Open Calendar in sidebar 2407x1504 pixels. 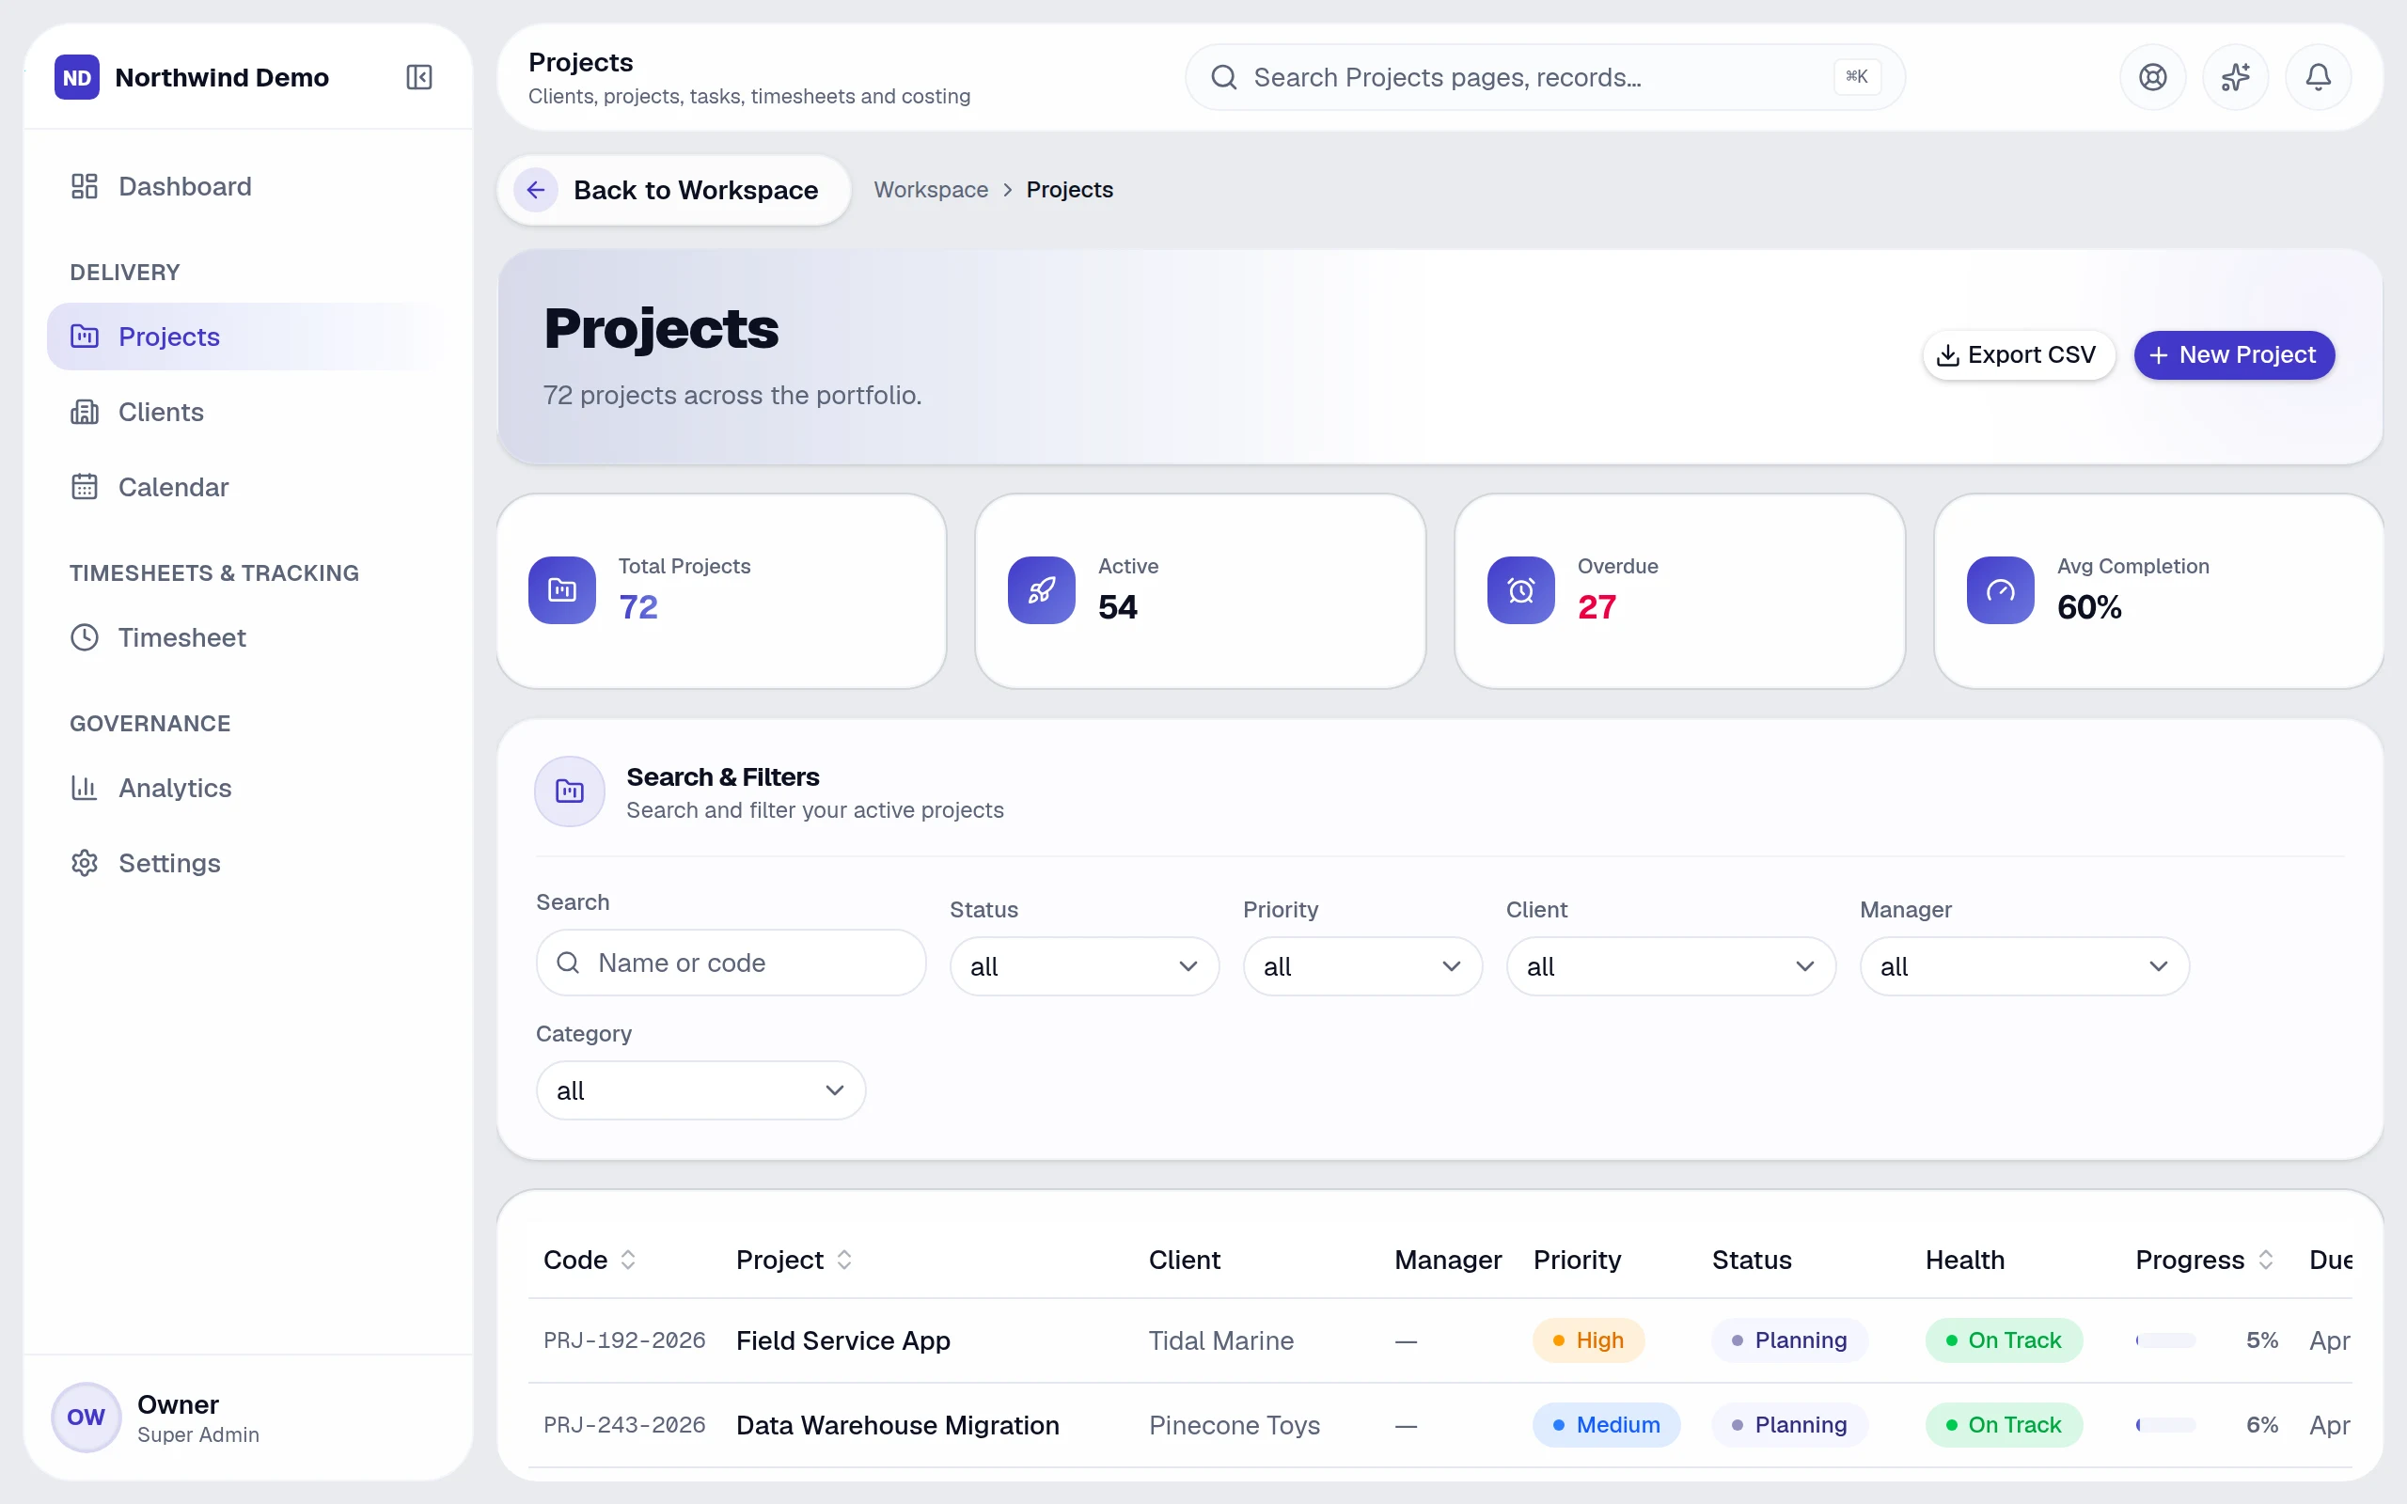tap(246, 486)
